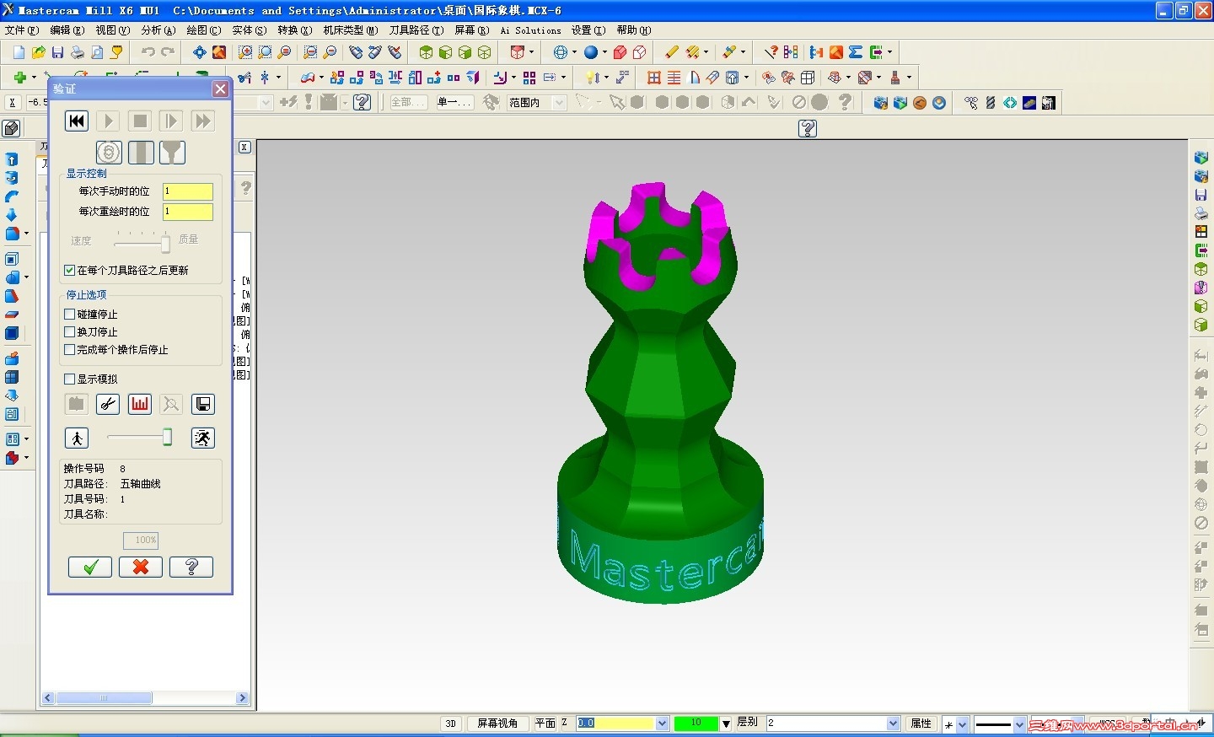Viewport: 1214px width, 737px height.
Task: Click the stop square button in verify dialog
Action: pos(140,121)
